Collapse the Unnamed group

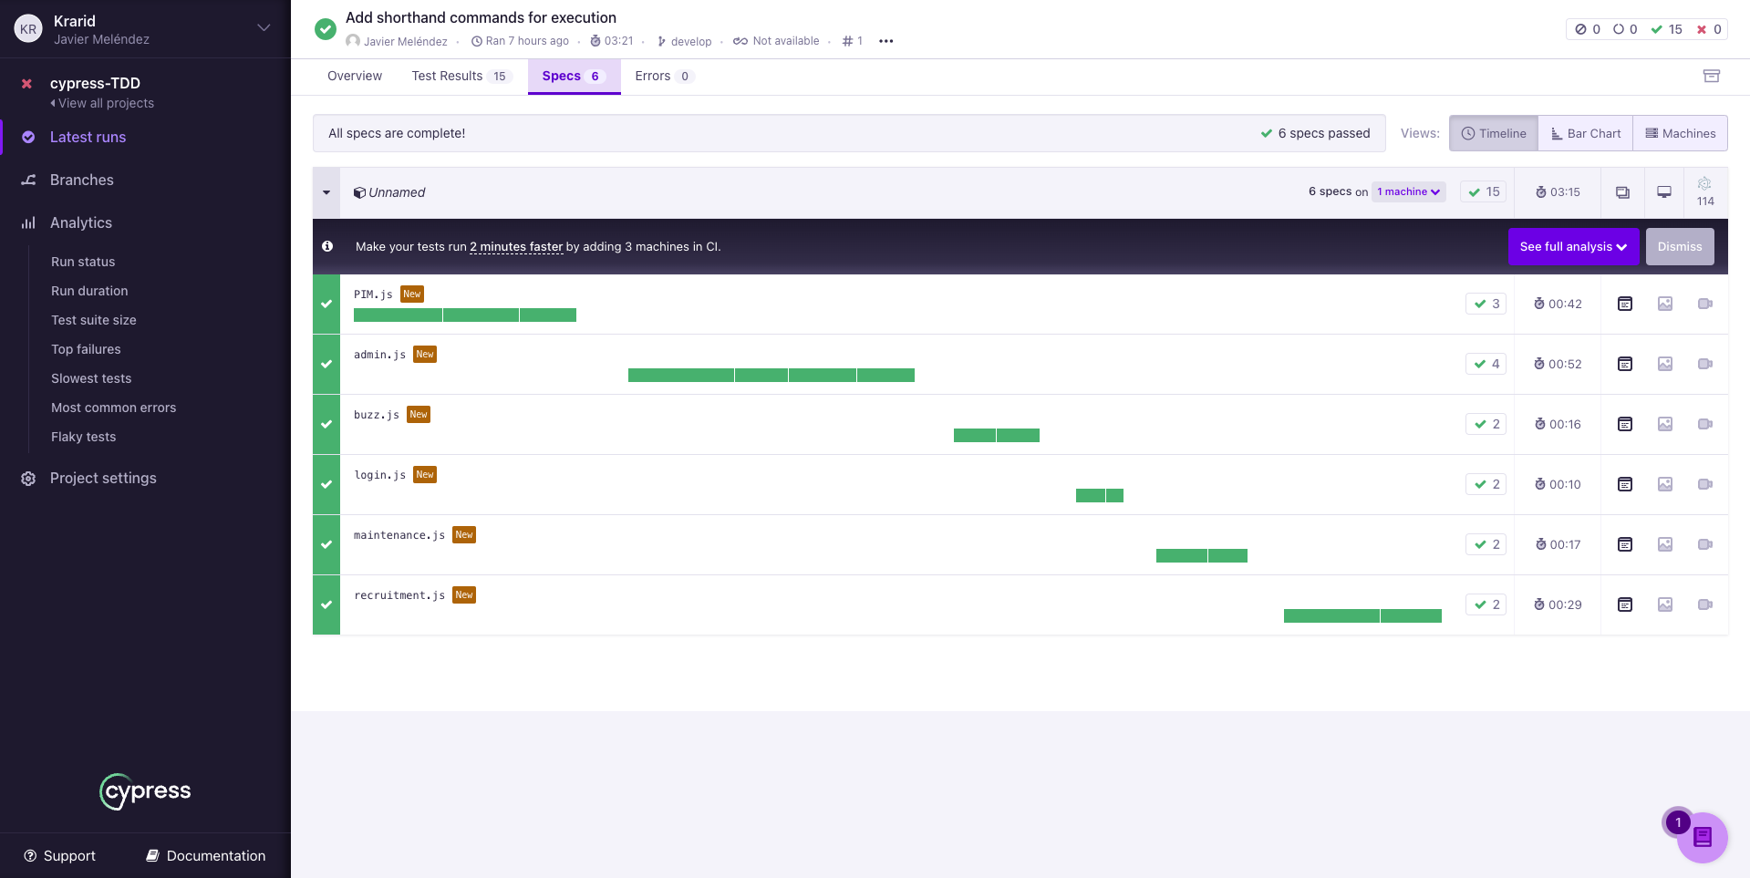326,192
